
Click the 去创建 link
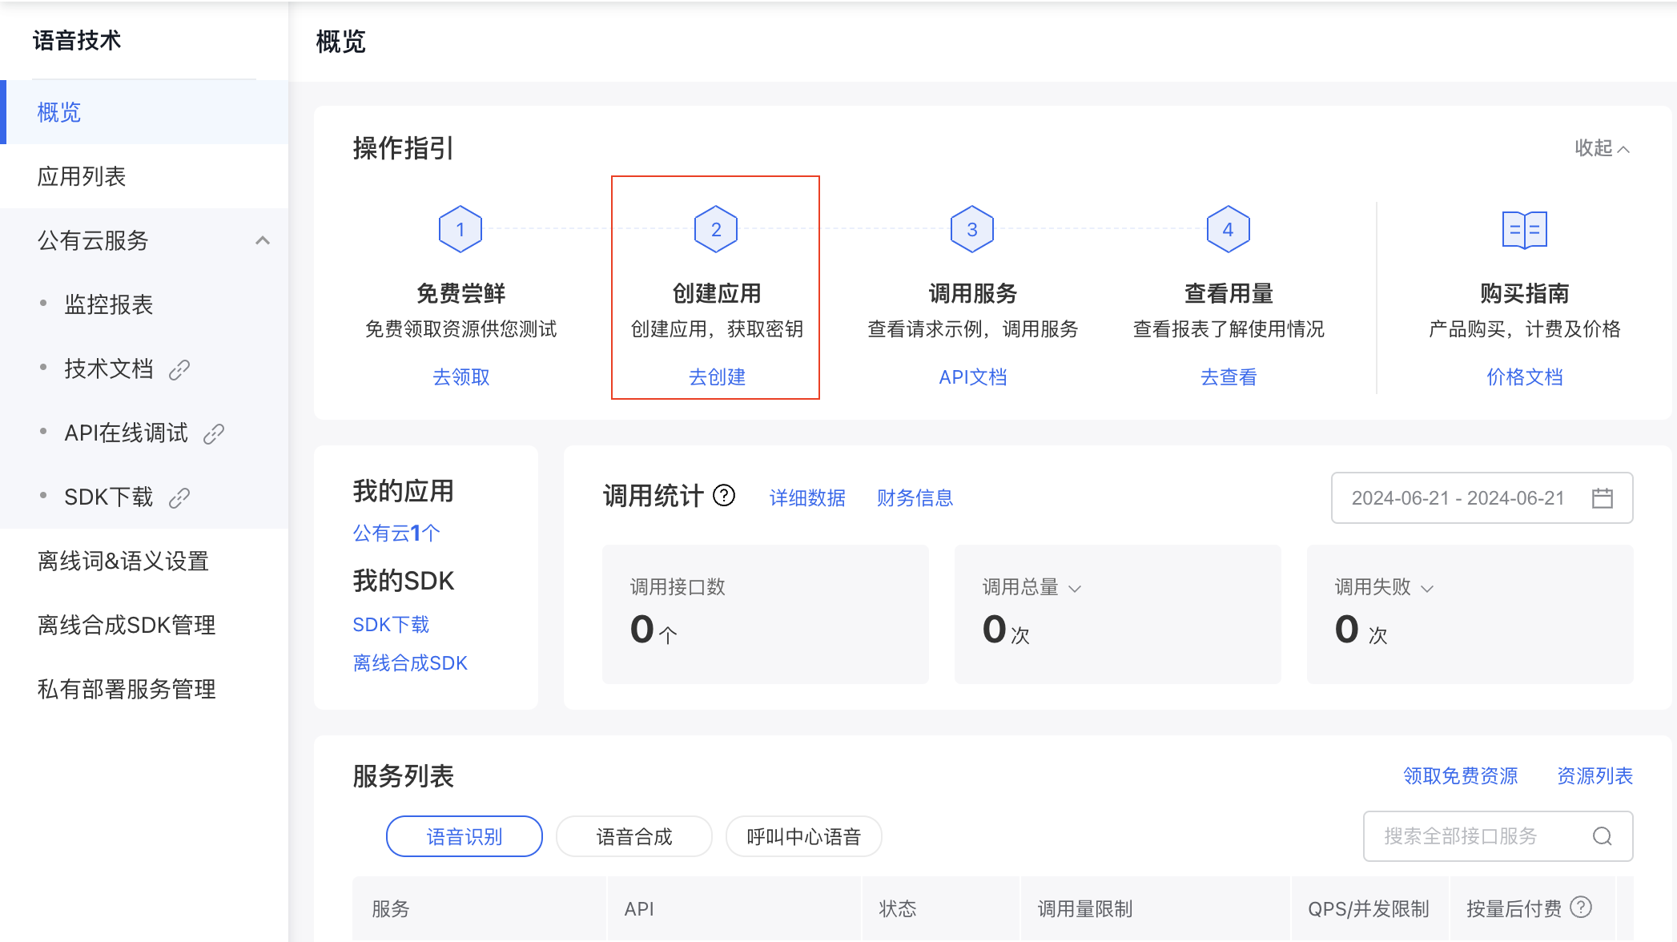point(717,376)
